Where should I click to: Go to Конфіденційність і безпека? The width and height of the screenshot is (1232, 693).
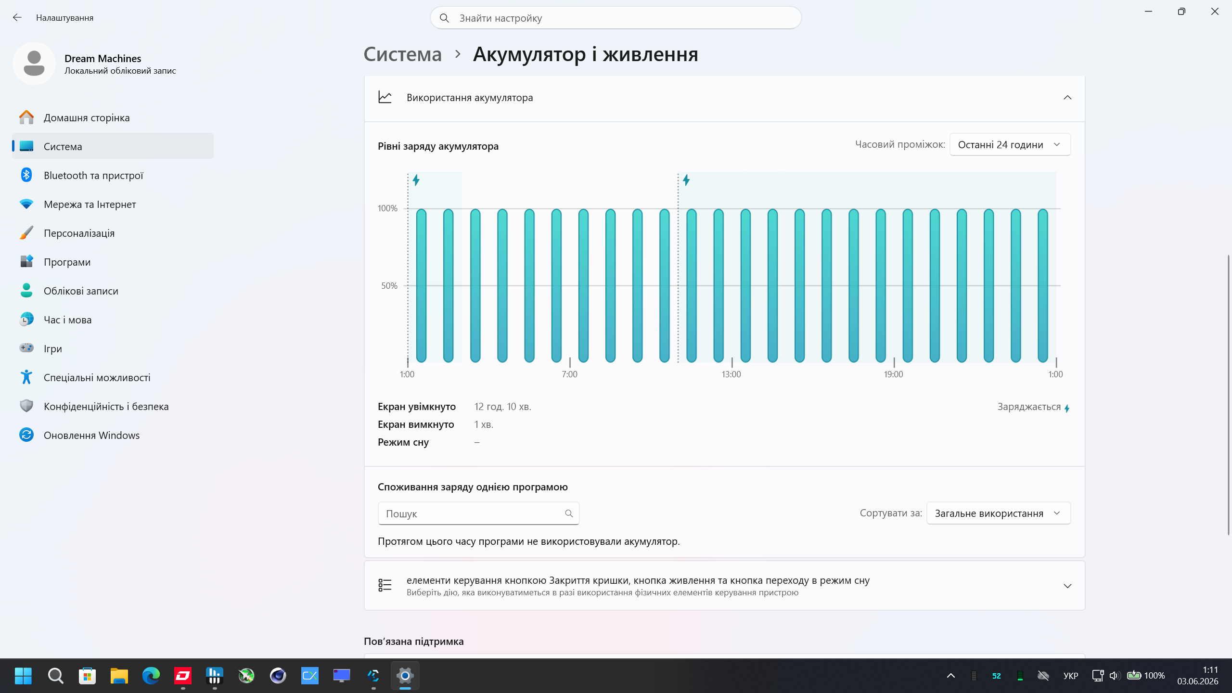113,406
